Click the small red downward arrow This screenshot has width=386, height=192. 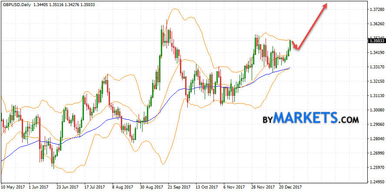tap(296, 46)
